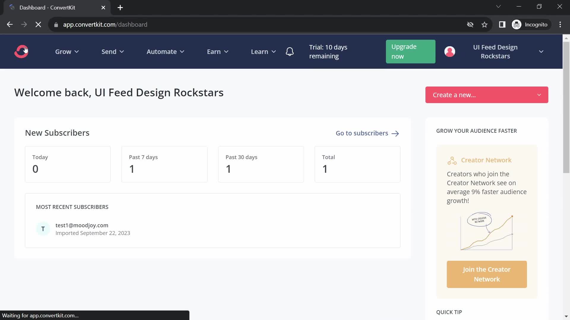Toggle the Learn navigation dropdown

pos(263,51)
